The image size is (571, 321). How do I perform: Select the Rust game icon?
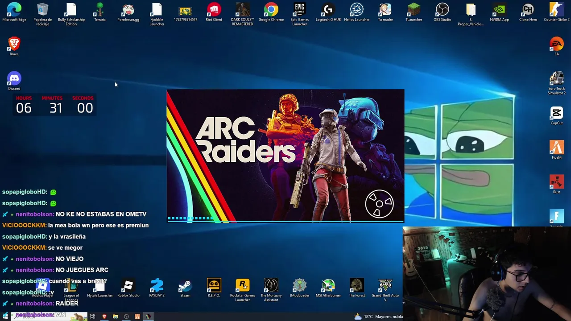click(556, 184)
